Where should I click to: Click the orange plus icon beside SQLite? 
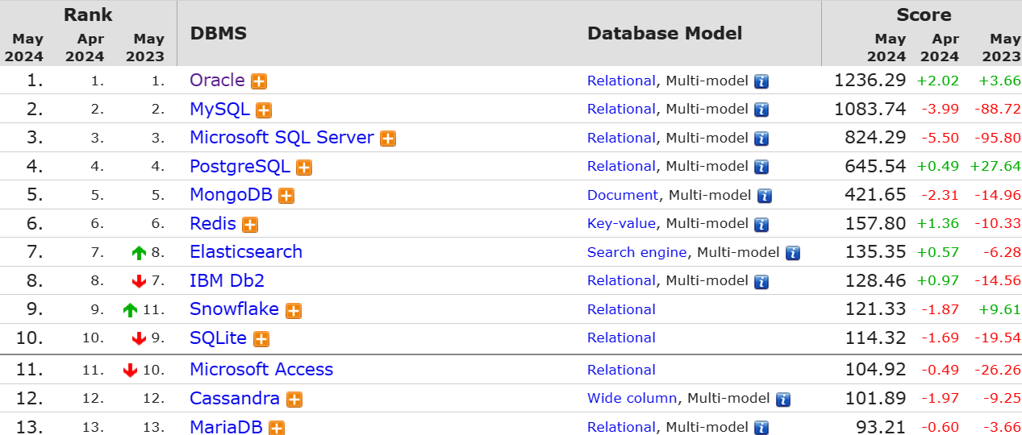pos(261,339)
